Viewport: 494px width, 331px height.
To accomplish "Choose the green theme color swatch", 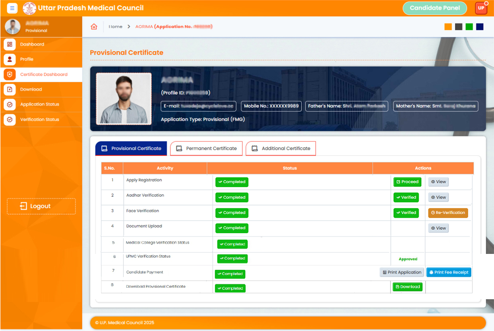I will pos(469,27).
